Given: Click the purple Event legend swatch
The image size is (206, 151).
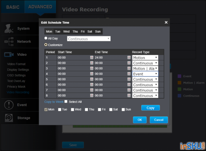Looking at the screenshot, I should click(179, 76).
